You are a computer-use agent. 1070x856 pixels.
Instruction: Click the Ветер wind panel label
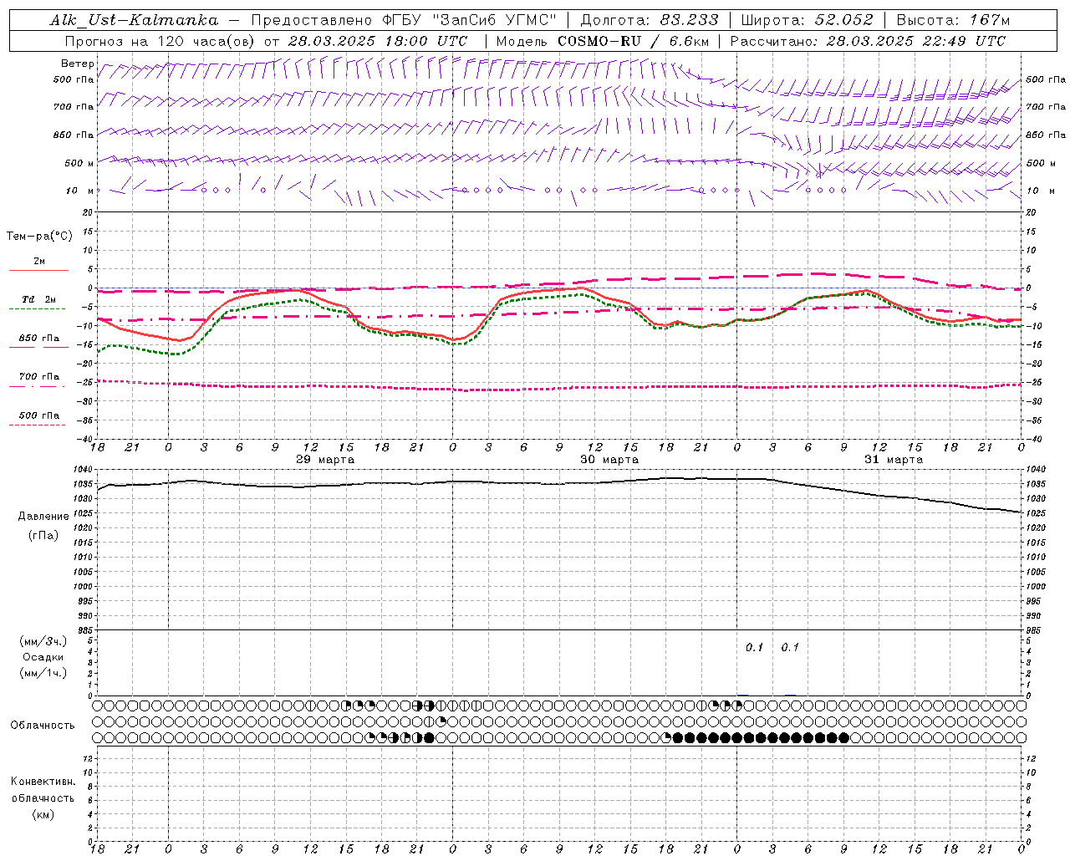(77, 64)
